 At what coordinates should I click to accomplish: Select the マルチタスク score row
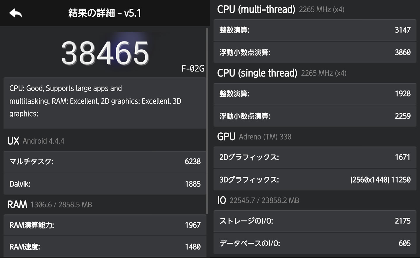coord(105,162)
